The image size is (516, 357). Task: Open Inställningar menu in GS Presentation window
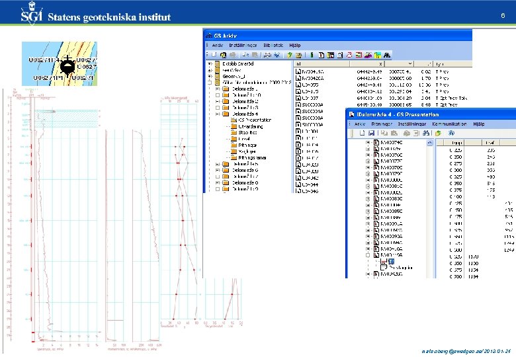pos(412,124)
